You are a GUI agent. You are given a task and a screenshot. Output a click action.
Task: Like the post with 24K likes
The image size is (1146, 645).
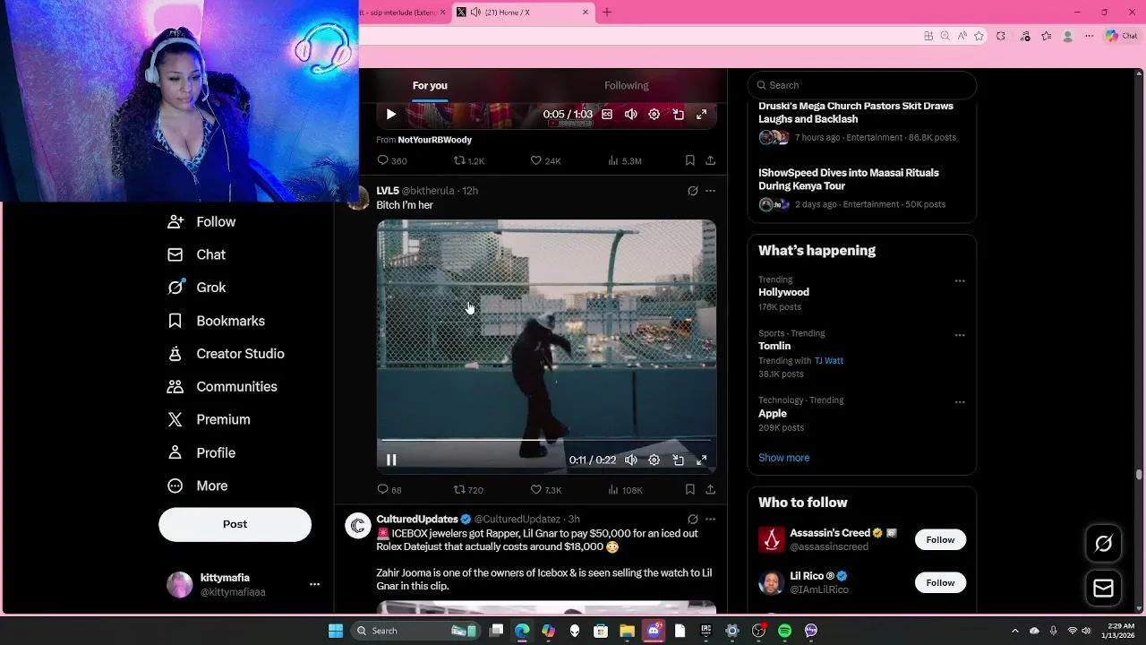(546, 160)
